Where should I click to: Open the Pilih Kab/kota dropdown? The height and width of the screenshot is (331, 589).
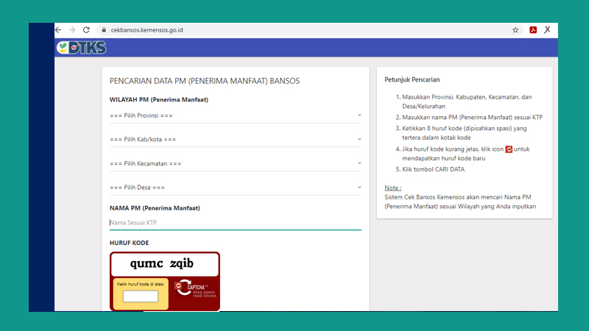(236, 139)
